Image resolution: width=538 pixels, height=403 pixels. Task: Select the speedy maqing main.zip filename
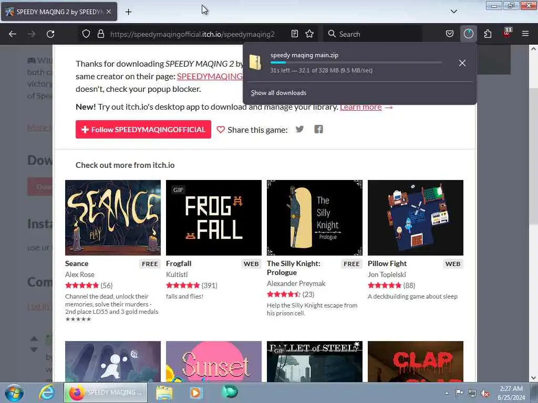(x=304, y=55)
